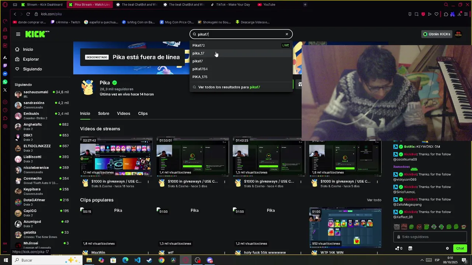Open options for the 4-days-ago video
This screenshot has width=472, height=265.
[301, 182]
